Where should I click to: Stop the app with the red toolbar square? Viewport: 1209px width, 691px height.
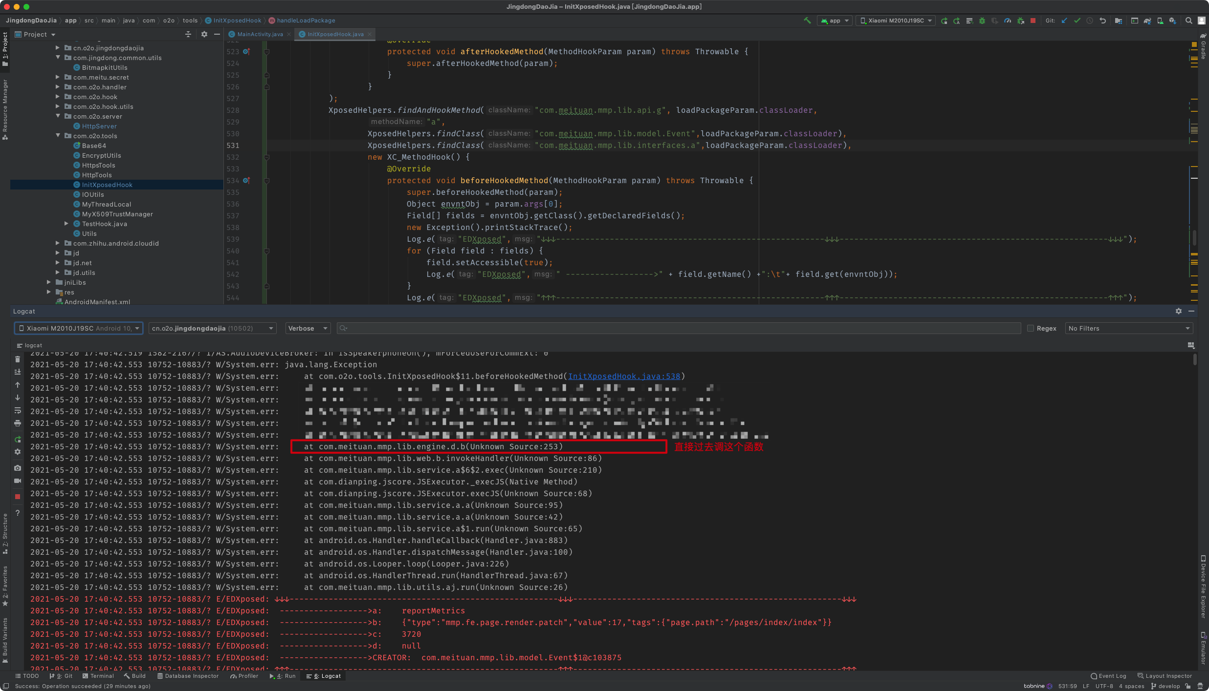pyautogui.click(x=1033, y=21)
